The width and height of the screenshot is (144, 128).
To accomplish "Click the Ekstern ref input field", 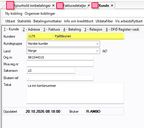I will [x=60, y=78].
